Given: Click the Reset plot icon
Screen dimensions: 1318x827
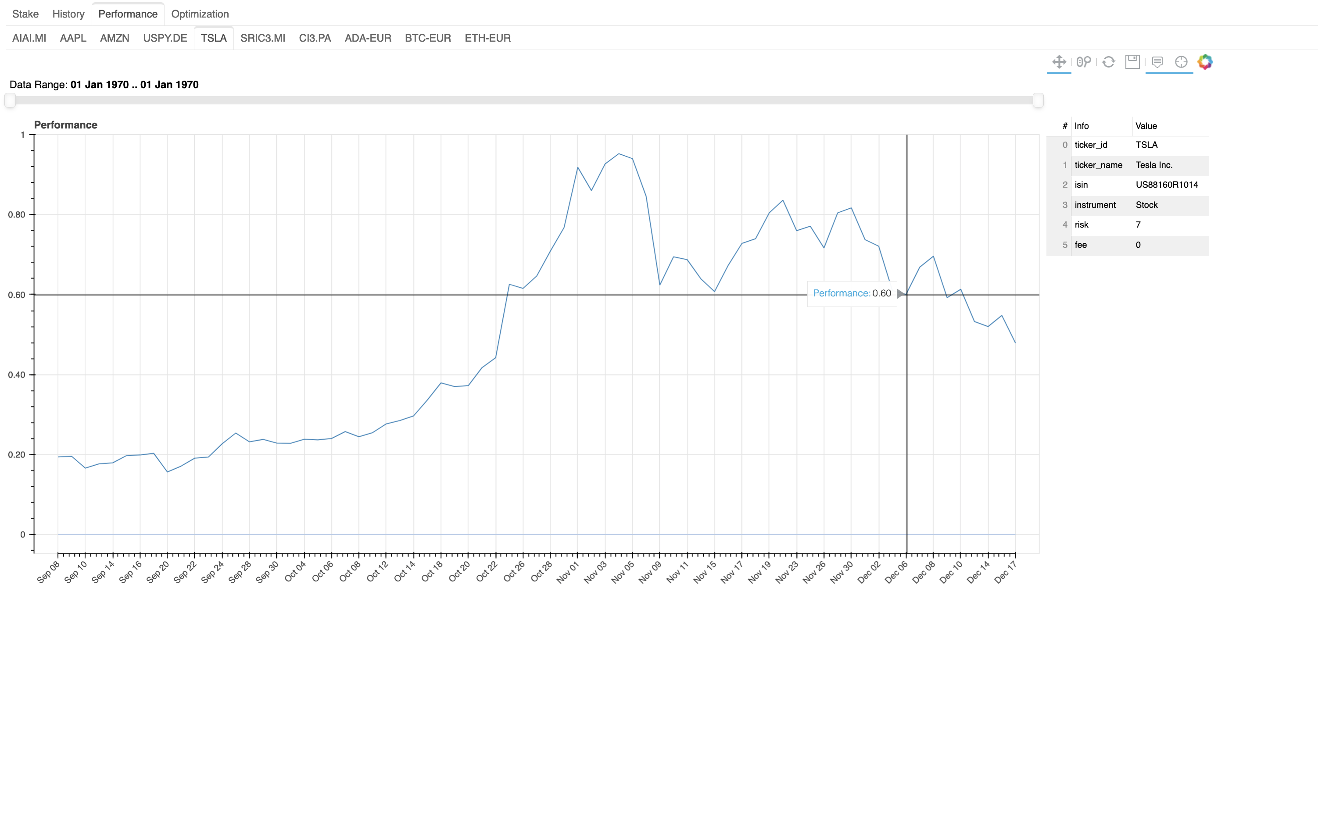Looking at the screenshot, I should pos(1108,62).
